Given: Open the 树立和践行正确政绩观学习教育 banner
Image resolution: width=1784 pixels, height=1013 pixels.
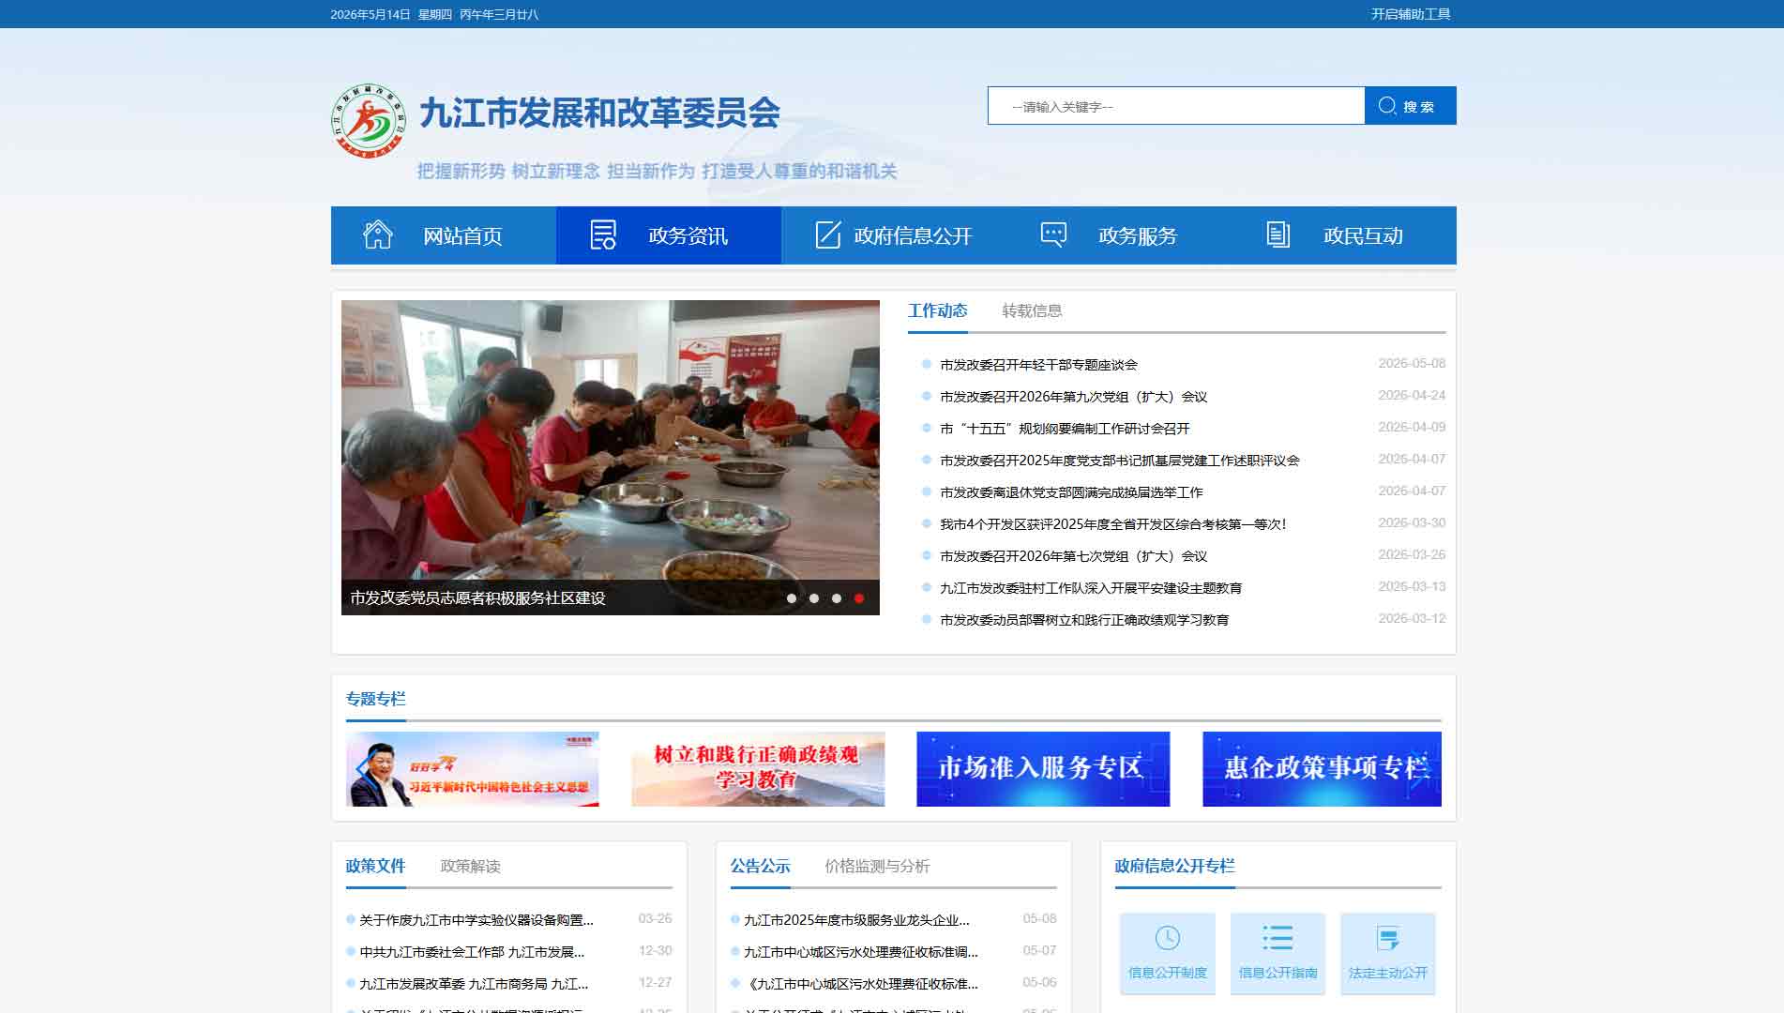Looking at the screenshot, I should coord(758,769).
